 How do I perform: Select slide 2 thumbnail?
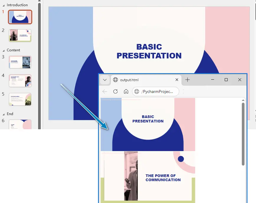pos(20,35)
